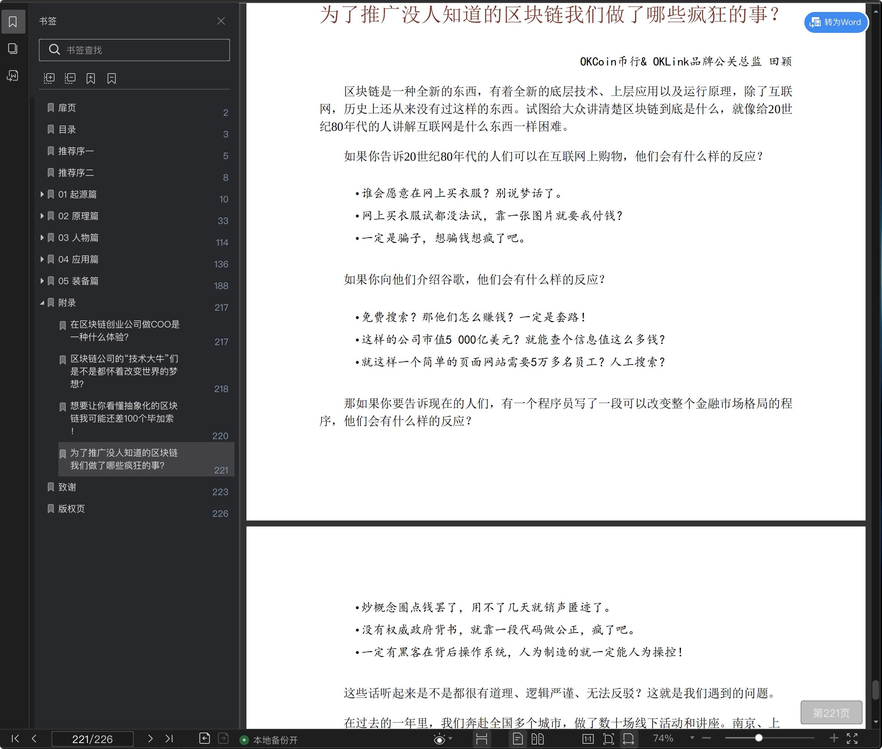Click the go back to previous view icon

click(x=204, y=739)
